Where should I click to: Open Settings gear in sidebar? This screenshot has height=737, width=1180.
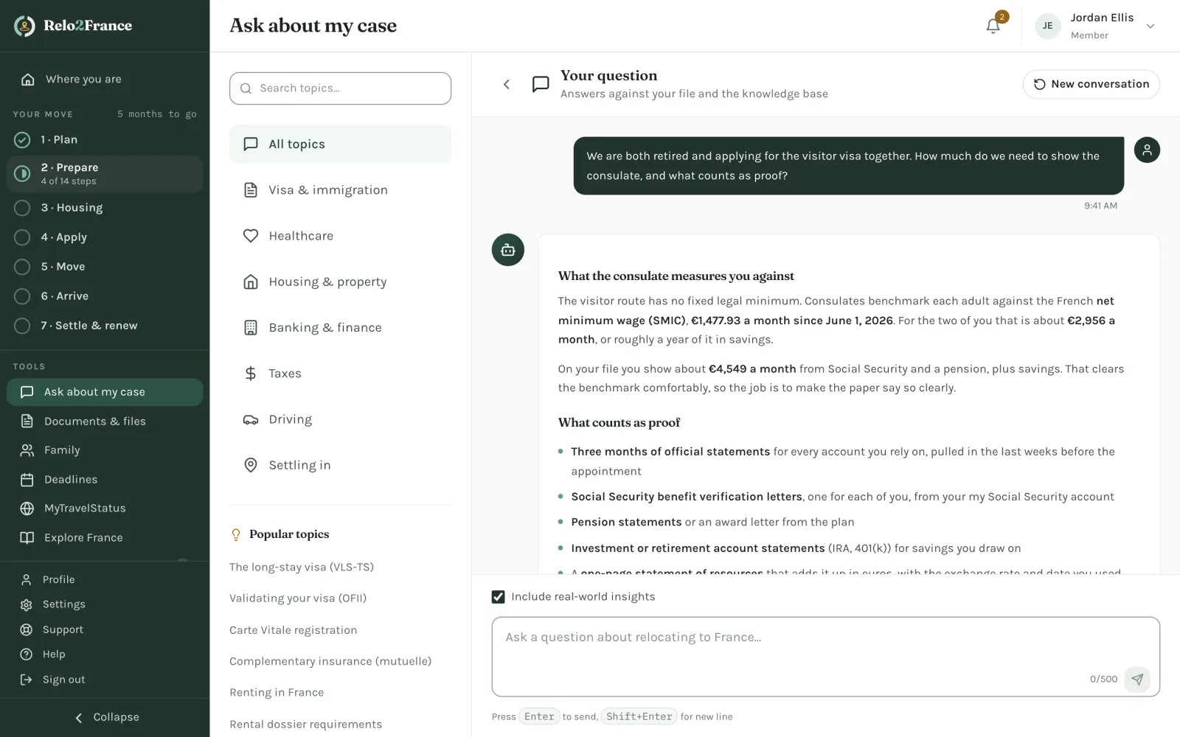coord(105,604)
